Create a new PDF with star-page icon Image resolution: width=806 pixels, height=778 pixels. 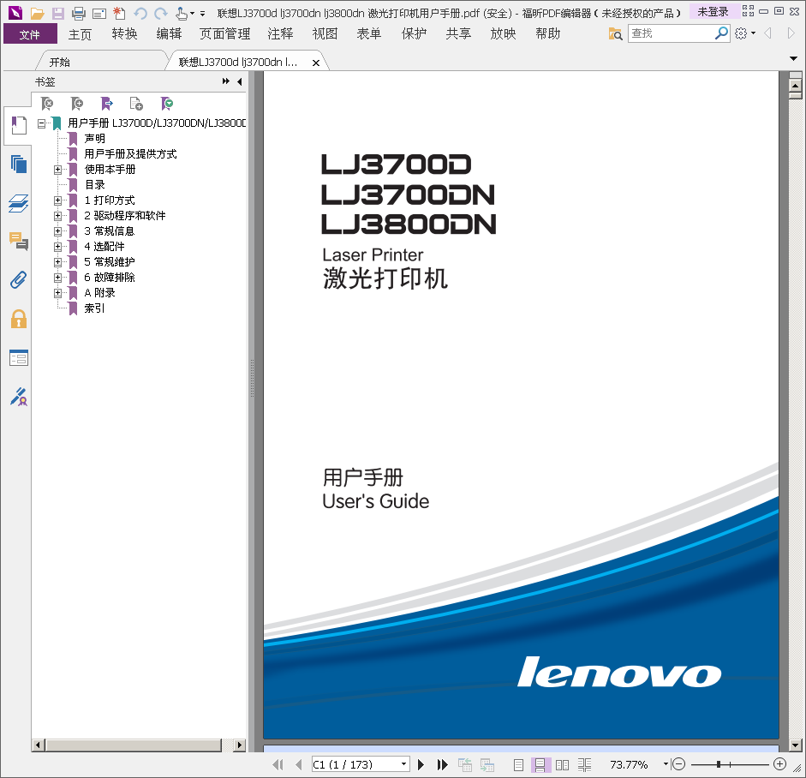[119, 14]
